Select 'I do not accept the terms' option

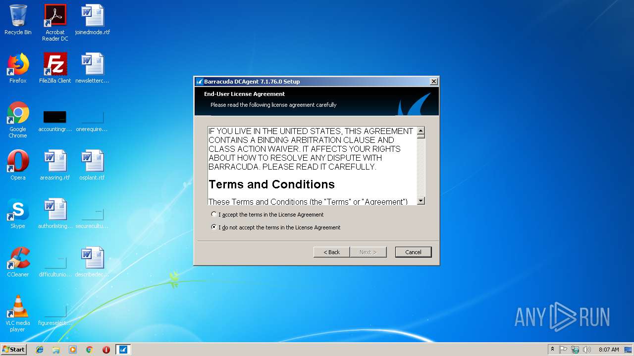(214, 227)
